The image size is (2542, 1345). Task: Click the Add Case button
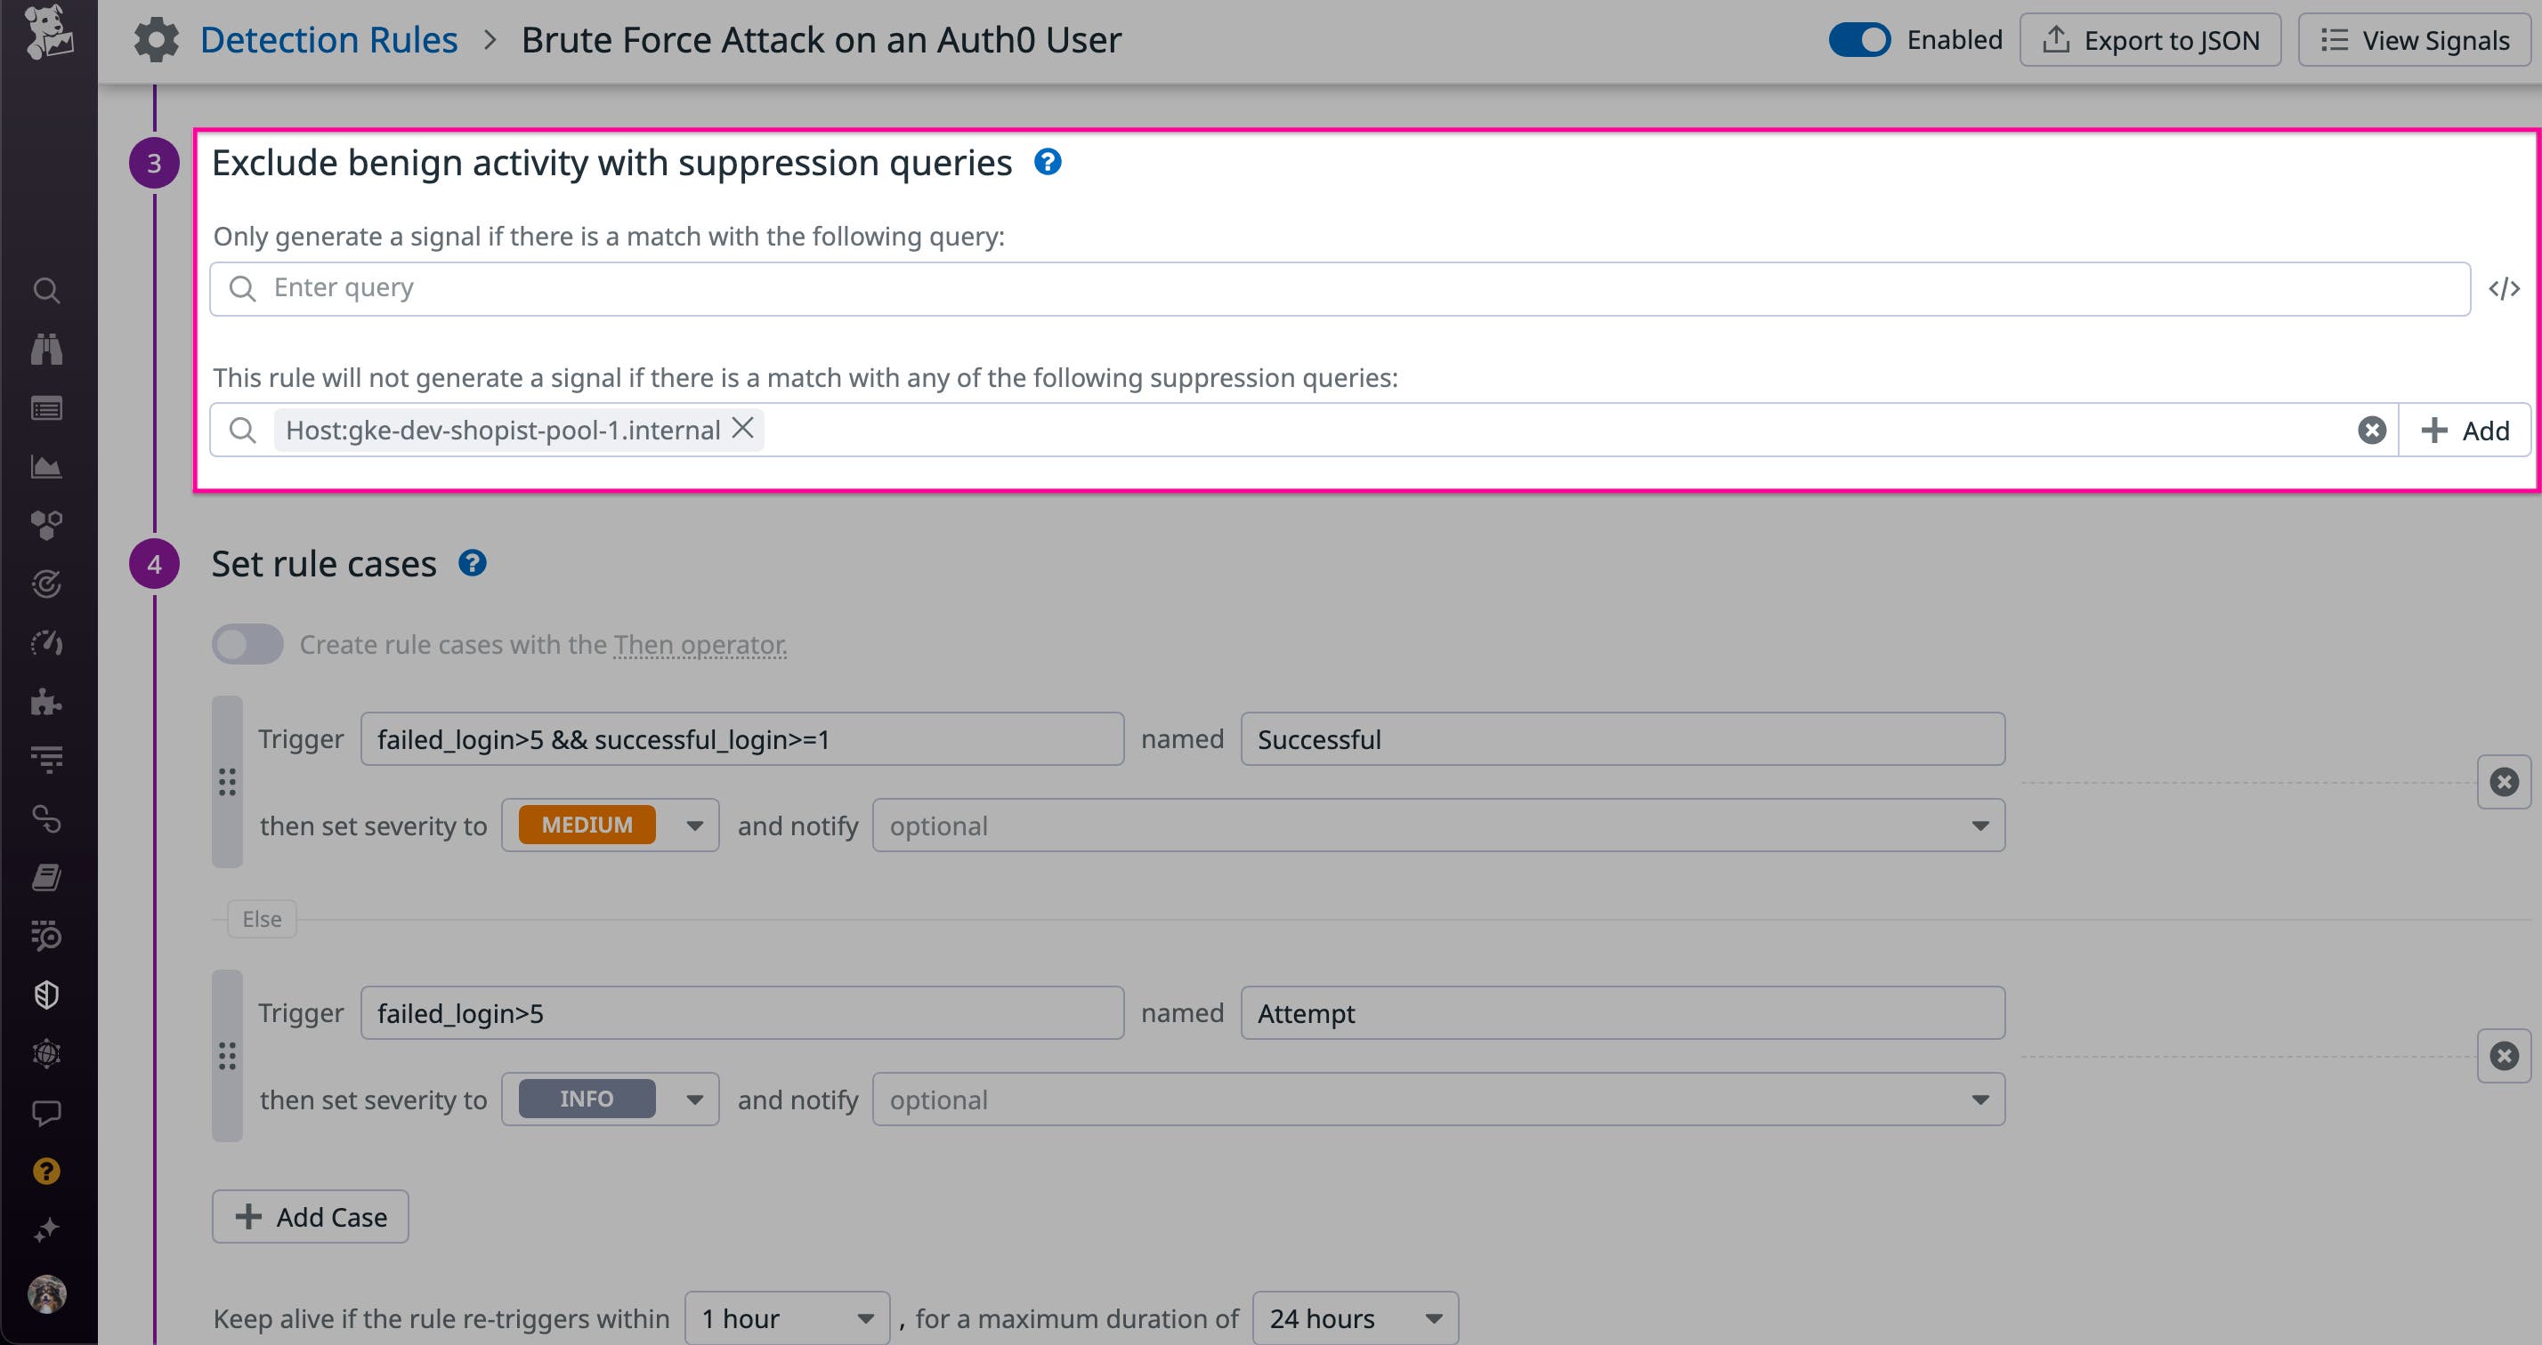tap(309, 1216)
